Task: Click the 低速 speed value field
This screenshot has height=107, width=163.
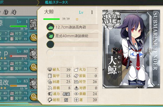Action: click(66, 94)
